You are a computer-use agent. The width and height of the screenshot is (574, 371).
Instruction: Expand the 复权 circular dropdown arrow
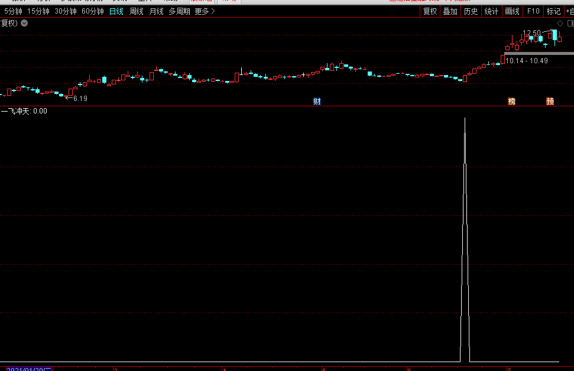click(x=24, y=23)
